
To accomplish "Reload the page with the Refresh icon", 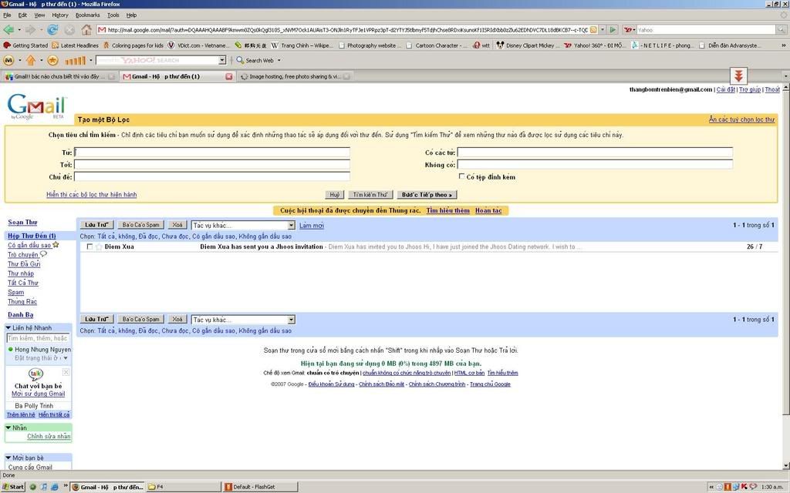I will (52, 30).
